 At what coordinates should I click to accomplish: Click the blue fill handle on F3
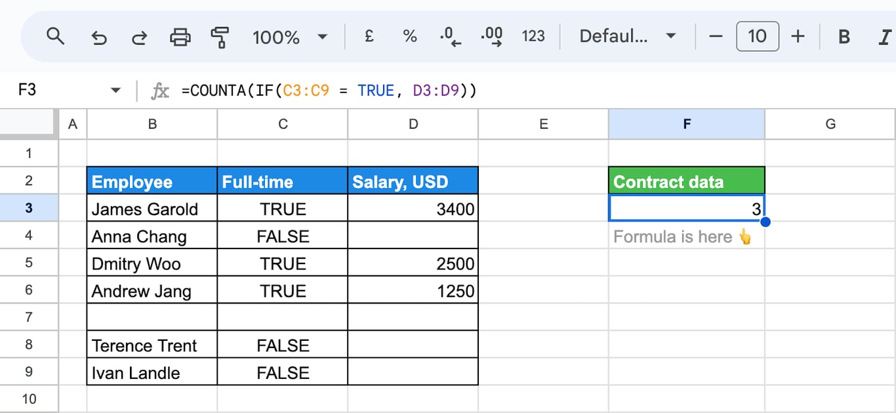765,222
